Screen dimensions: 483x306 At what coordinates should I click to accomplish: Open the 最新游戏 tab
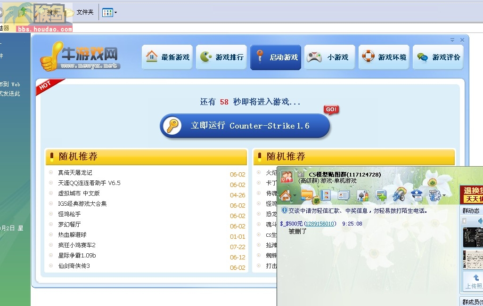tap(167, 57)
